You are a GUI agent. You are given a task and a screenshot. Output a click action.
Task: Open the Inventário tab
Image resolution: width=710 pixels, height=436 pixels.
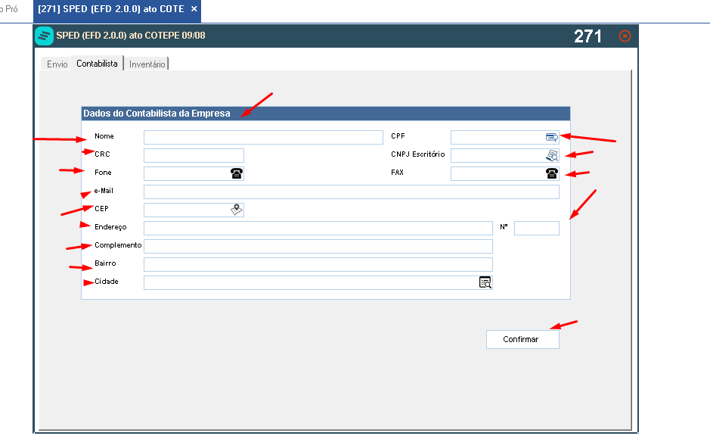coord(147,64)
